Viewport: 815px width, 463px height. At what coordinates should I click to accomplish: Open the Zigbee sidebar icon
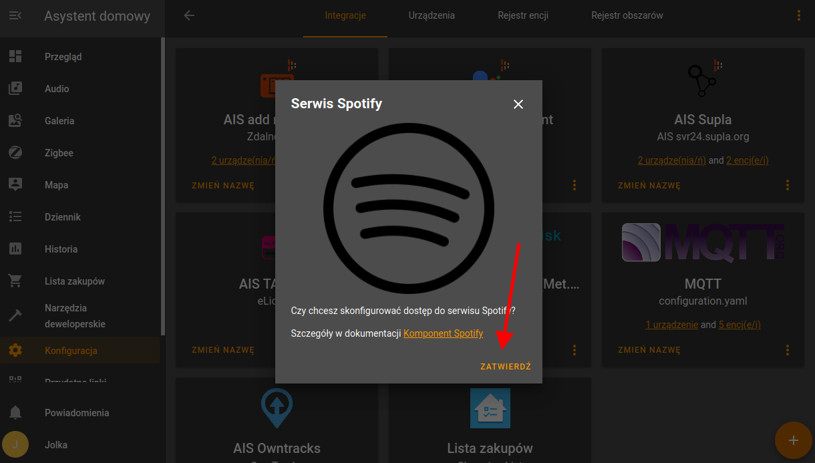pos(15,153)
